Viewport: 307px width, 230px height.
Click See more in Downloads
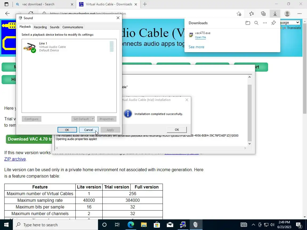(x=196, y=47)
